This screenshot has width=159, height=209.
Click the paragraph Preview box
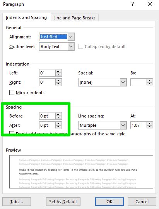tap(81, 172)
